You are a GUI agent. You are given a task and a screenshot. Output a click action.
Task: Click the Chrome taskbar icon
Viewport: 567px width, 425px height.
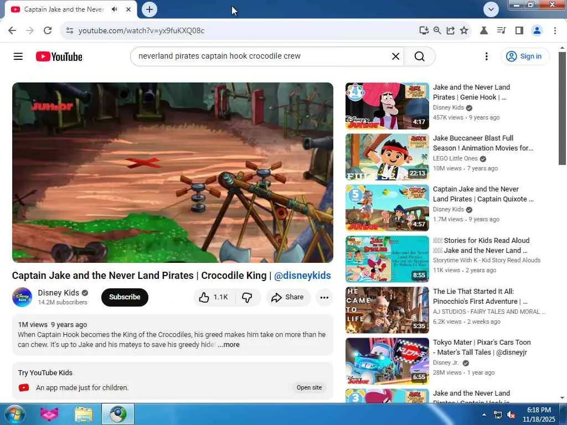[118, 414]
